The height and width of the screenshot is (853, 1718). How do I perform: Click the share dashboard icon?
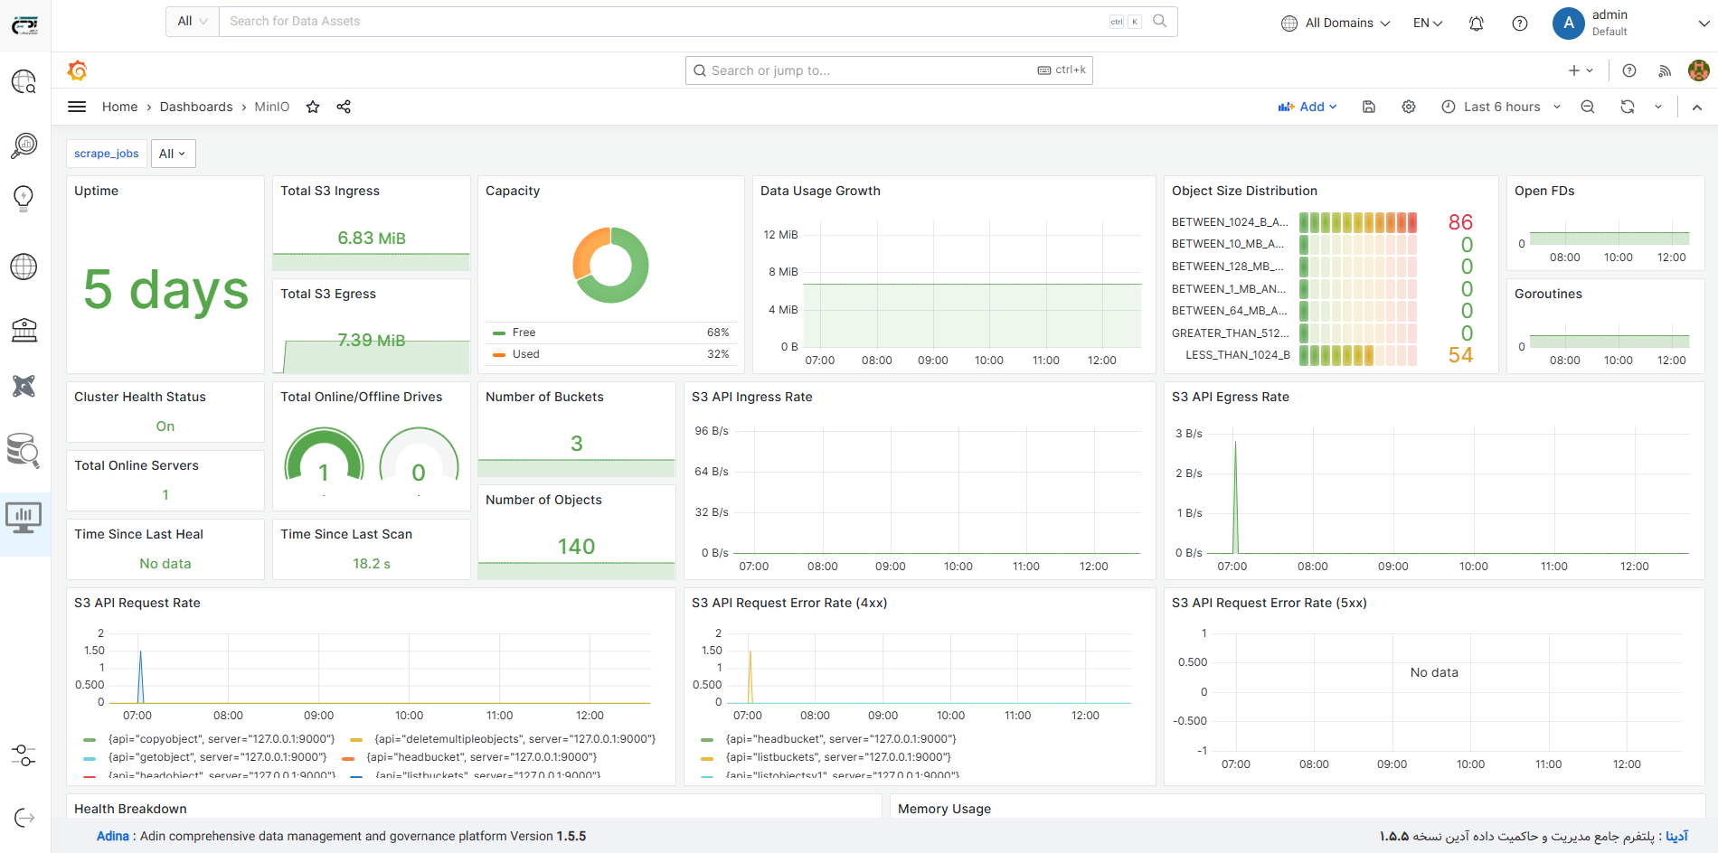[x=344, y=107]
